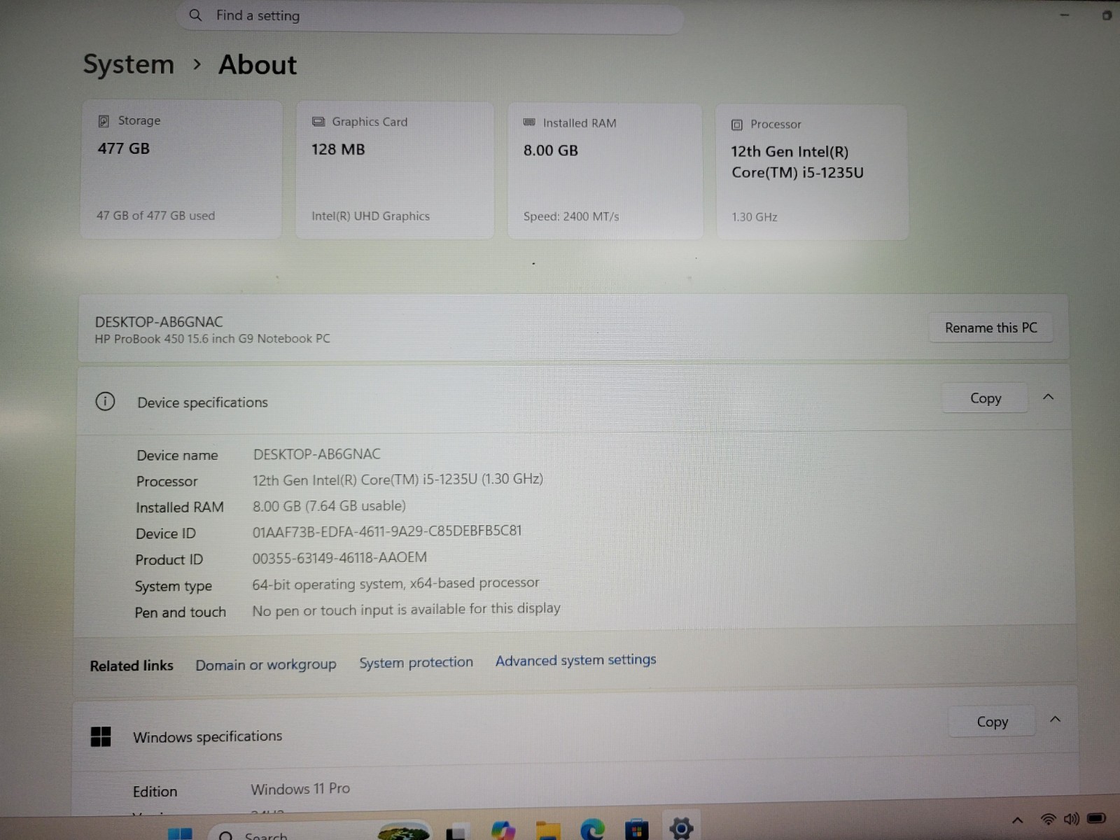Open Advanced system settings link

(x=576, y=660)
